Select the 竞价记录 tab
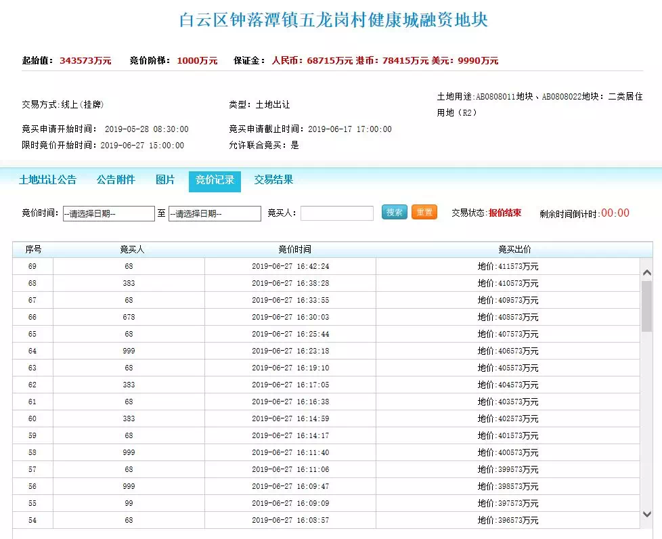This screenshot has width=662, height=539. [215, 180]
